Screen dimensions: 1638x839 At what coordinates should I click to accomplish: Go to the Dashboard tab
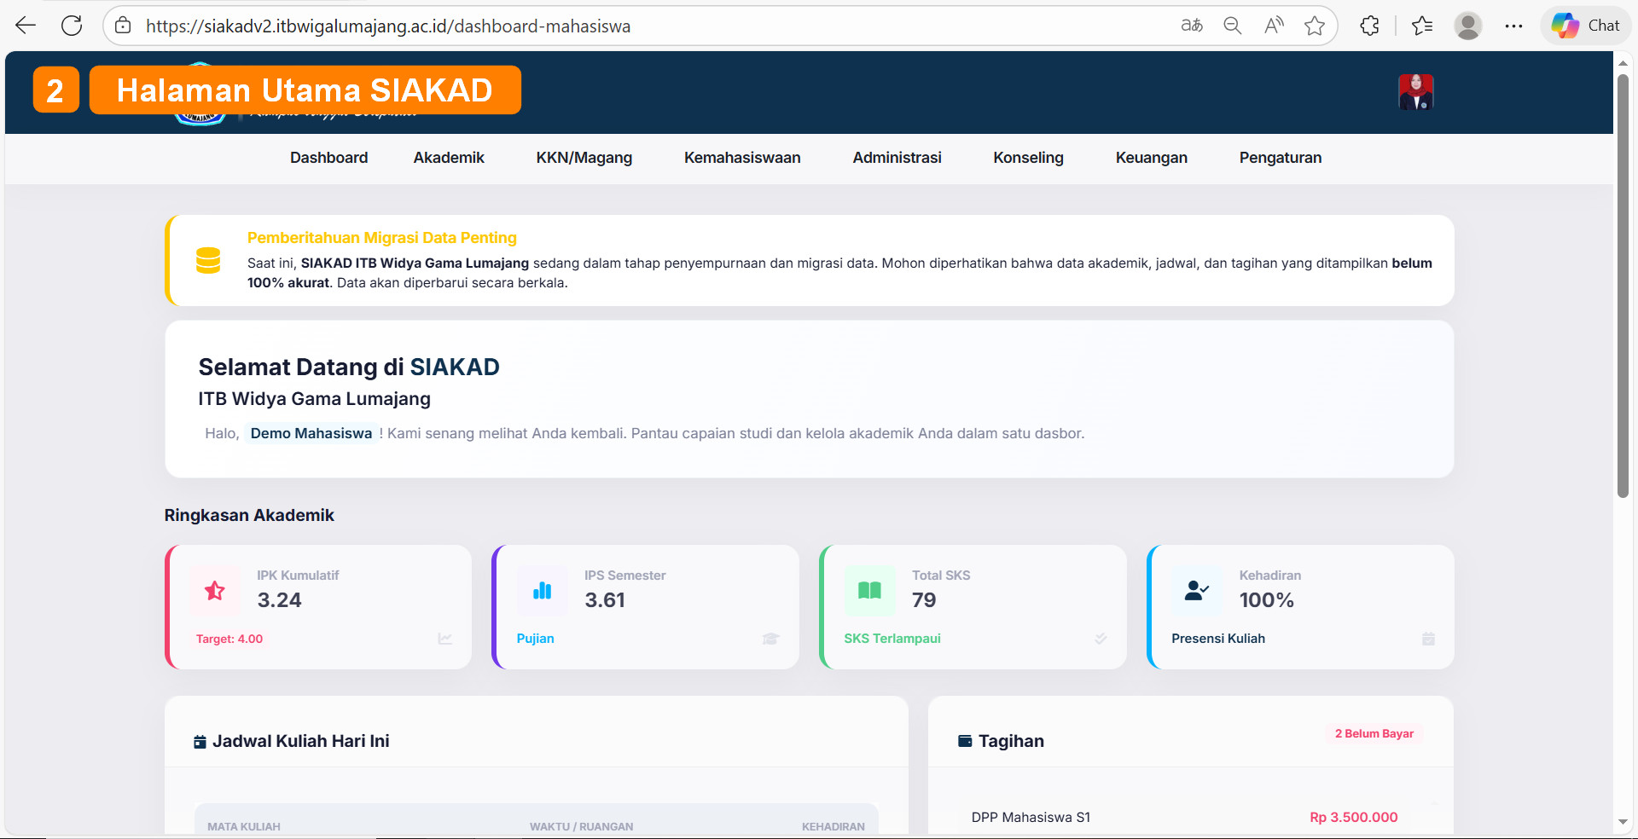coord(328,158)
